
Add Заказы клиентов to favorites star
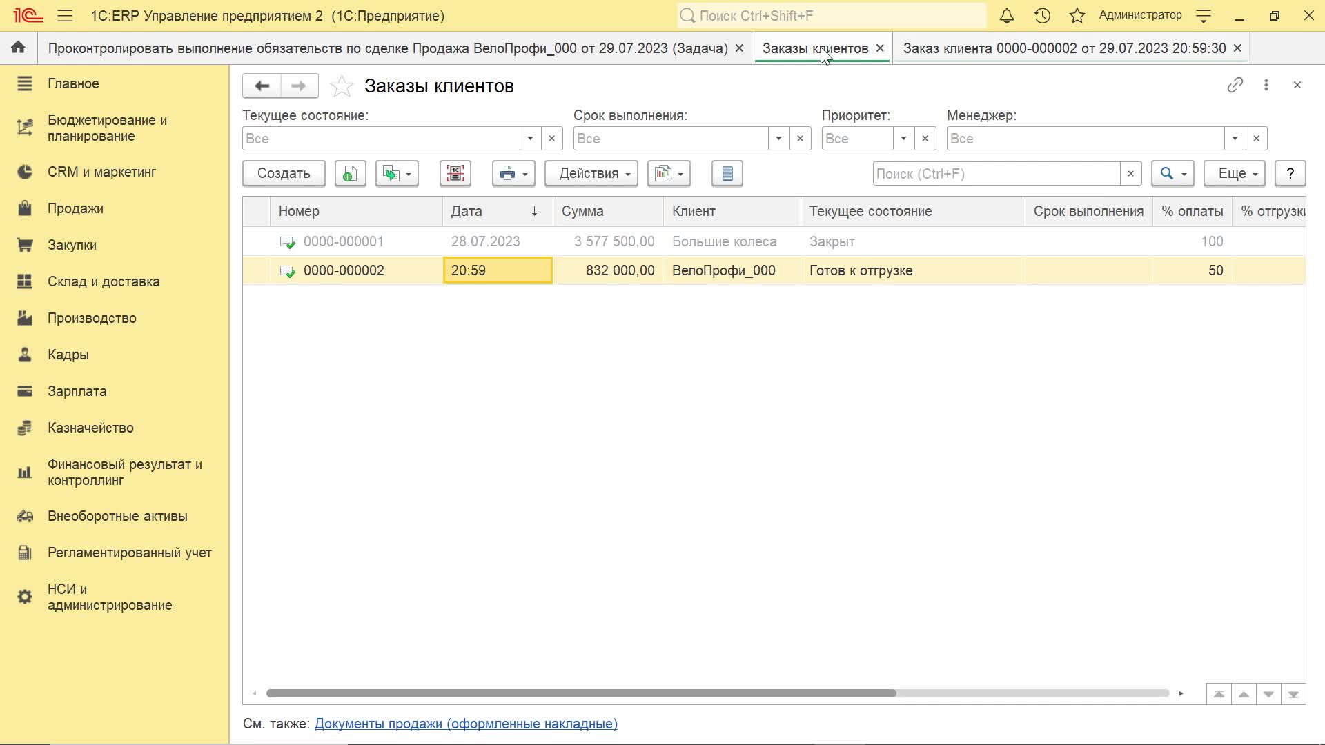tap(342, 86)
